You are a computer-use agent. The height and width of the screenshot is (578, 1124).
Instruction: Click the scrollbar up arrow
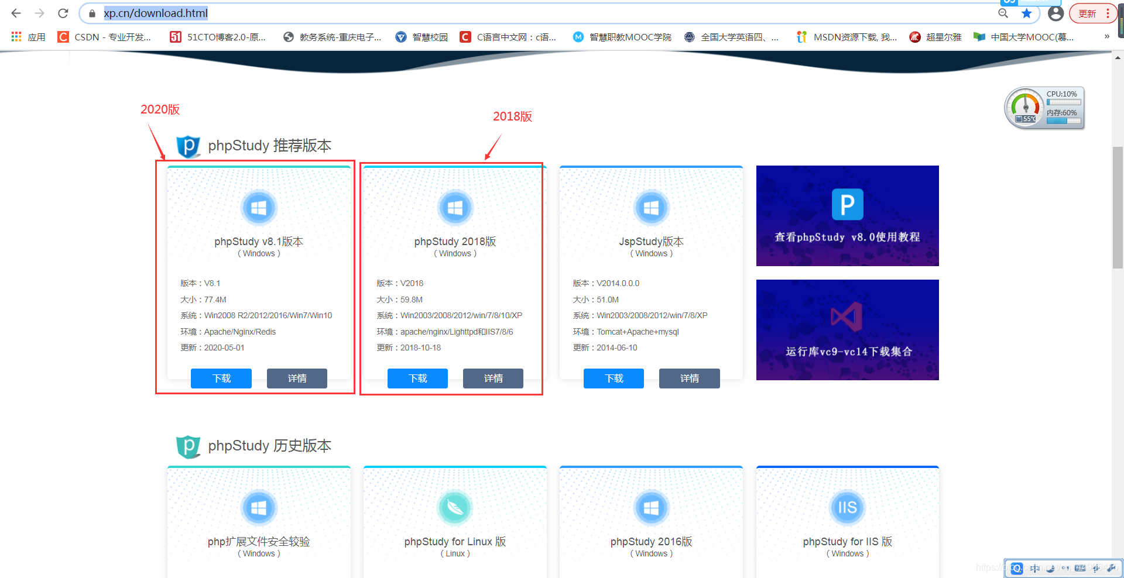(1118, 57)
